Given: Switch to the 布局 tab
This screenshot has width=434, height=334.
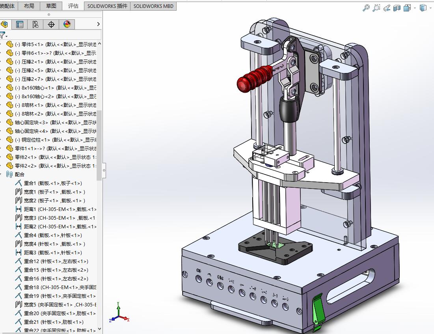Looking at the screenshot, I should click(x=29, y=6).
